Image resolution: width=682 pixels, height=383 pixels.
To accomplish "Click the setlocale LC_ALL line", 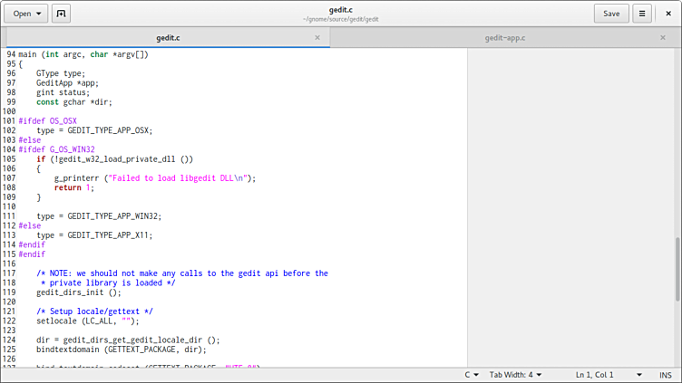I will pos(87,321).
